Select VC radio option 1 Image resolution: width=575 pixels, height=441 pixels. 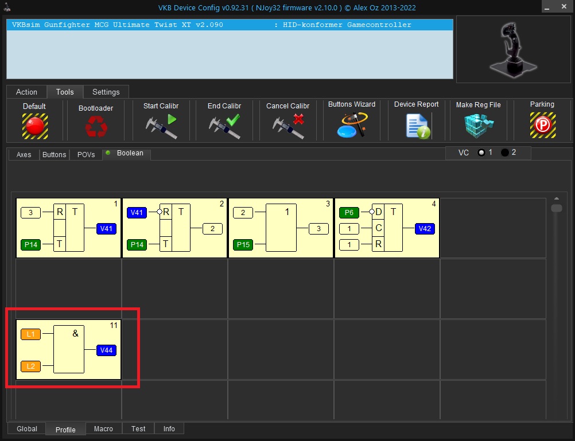click(x=481, y=153)
